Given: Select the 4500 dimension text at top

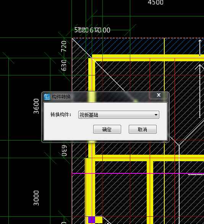Looking at the screenshot, I should 155,2.
